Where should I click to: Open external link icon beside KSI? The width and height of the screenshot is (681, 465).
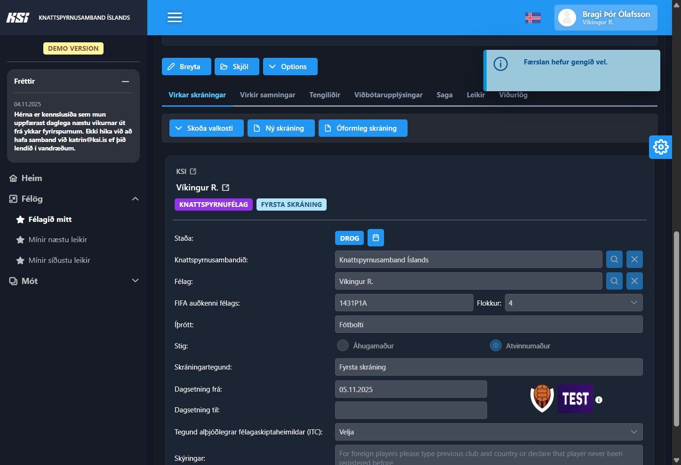point(193,172)
